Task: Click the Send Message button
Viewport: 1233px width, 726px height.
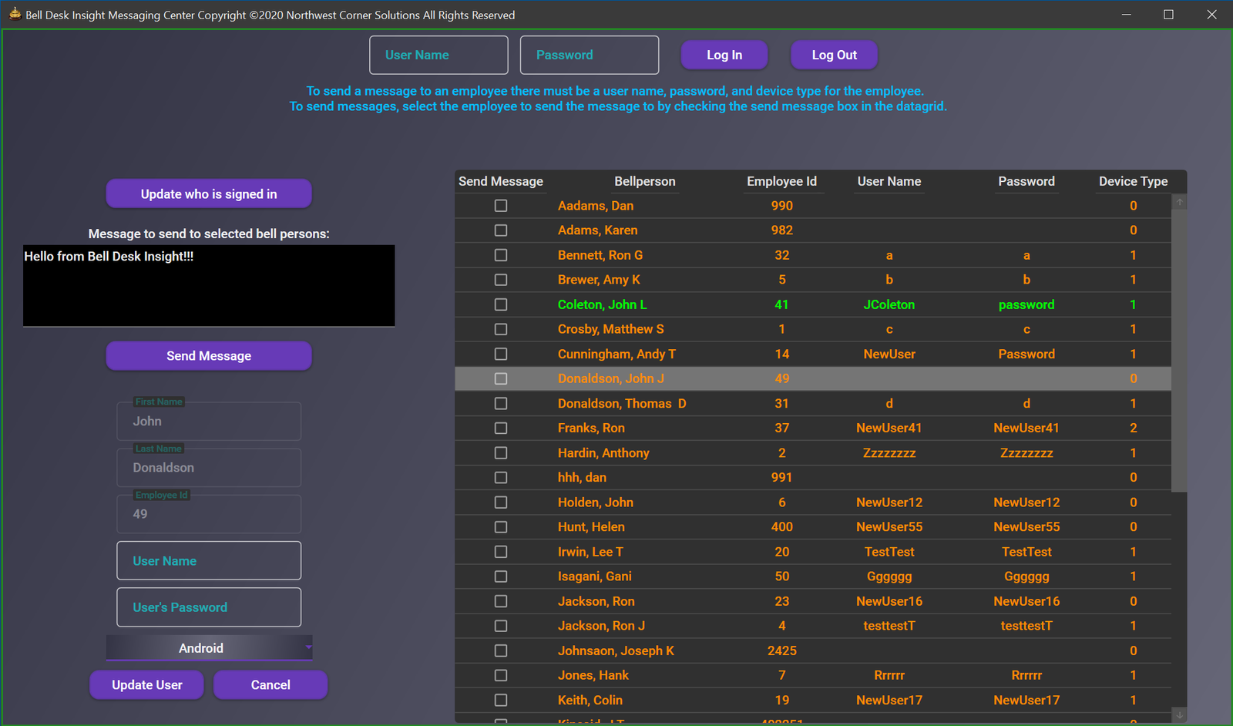Action: click(209, 356)
